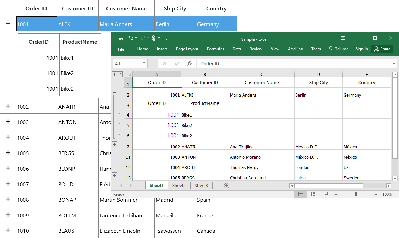Click vertical scrollbar down arrow in Excel

tap(395, 178)
